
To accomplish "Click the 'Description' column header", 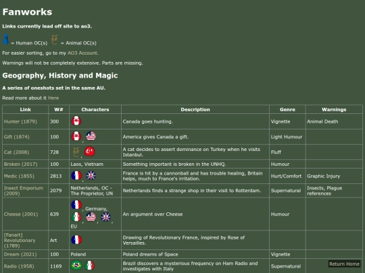I will coord(195,110).
